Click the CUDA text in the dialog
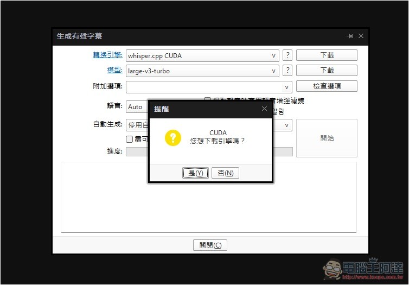Viewport: 409px width, 285px height. [x=218, y=132]
